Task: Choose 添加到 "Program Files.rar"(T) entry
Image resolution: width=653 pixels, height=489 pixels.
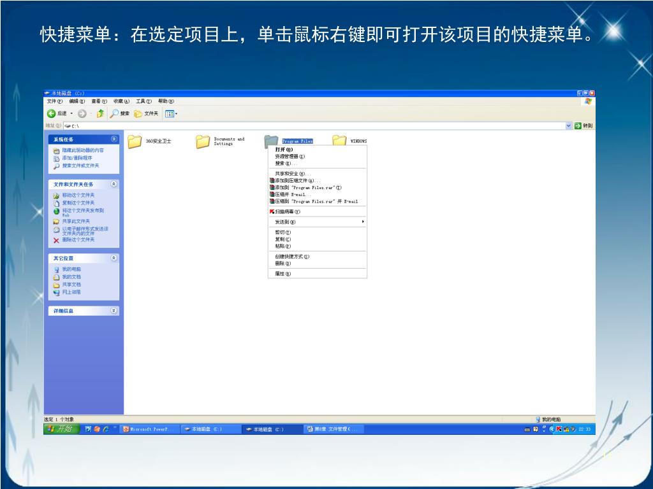Action: tap(318, 188)
